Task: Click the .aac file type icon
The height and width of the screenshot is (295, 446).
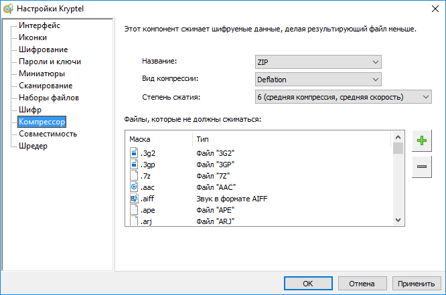Action: [133, 187]
